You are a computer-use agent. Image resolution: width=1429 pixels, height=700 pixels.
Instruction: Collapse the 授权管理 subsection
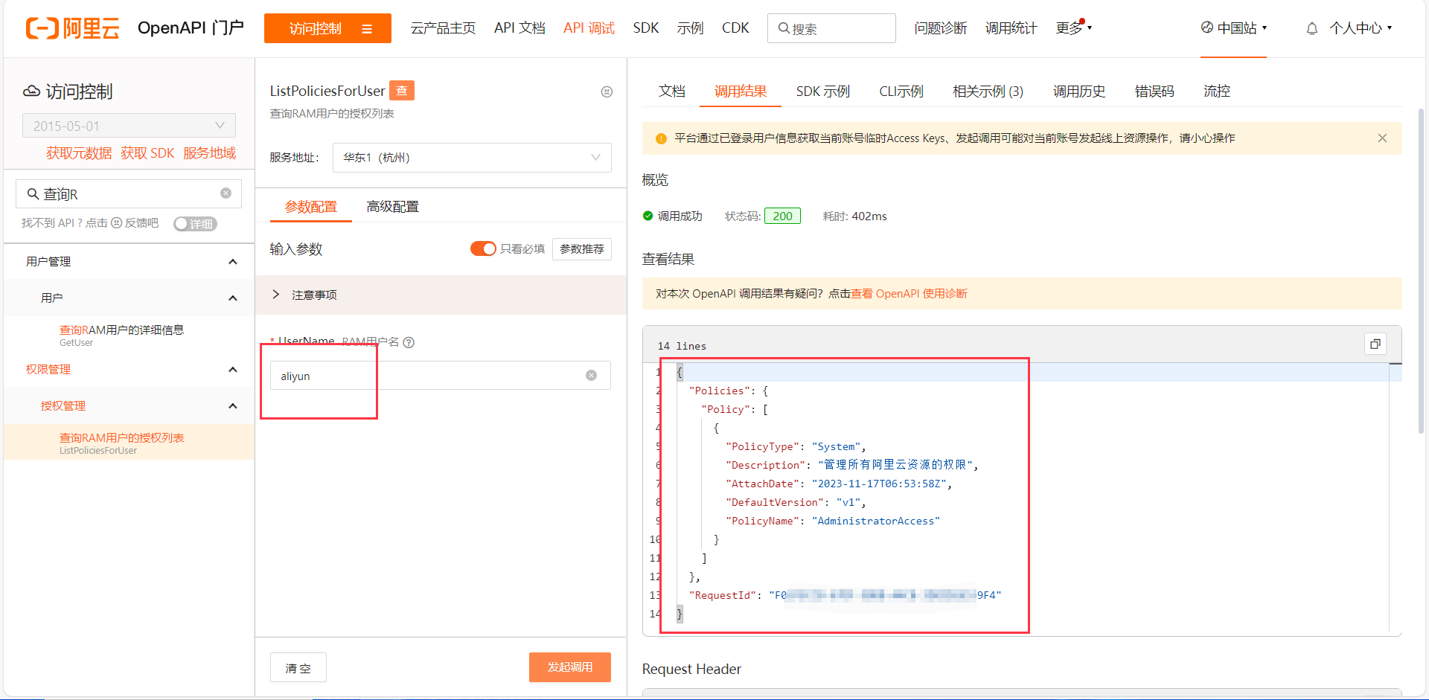pyautogui.click(x=233, y=406)
